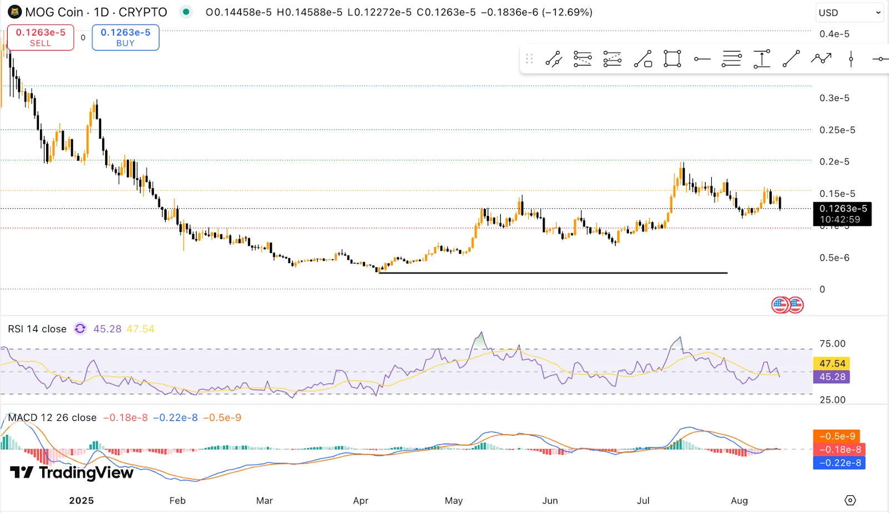The image size is (889, 513).
Task: Open the USD currency dropdown
Action: click(x=849, y=12)
